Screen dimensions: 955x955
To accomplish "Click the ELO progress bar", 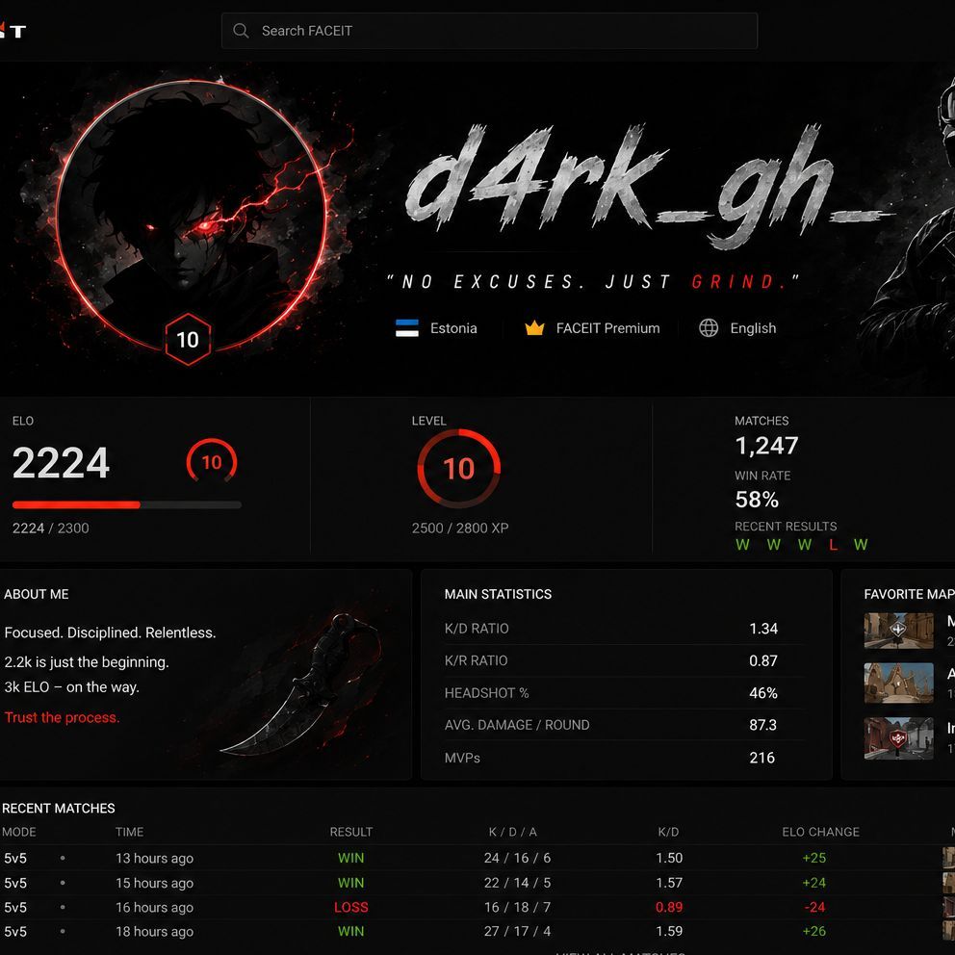I will (127, 504).
